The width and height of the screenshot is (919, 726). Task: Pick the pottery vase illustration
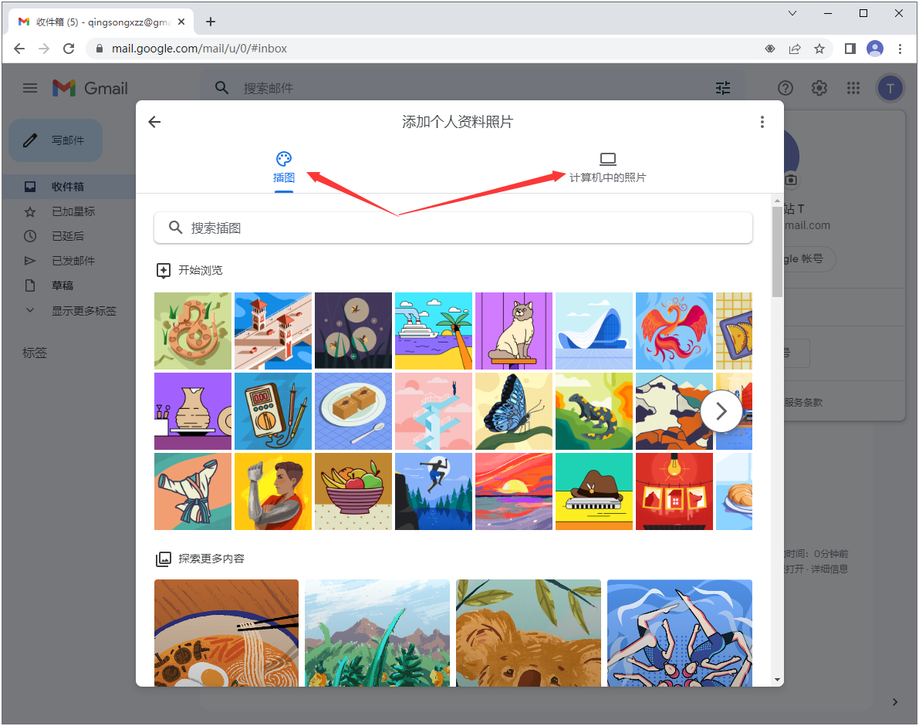tap(193, 411)
